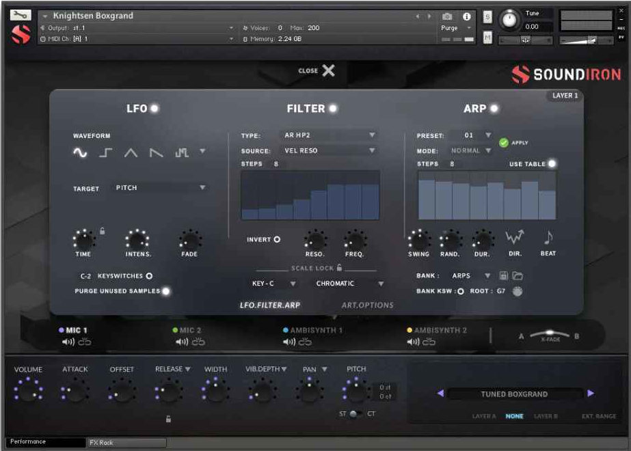The width and height of the screenshot is (631, 451).
Task: Select the sine wave LFO waveform
Action: [81, 153]
